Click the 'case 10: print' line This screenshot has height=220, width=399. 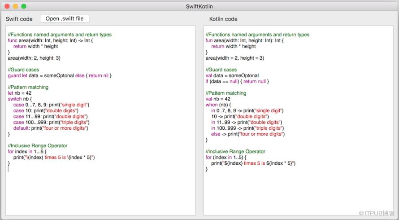pos(46,110)
